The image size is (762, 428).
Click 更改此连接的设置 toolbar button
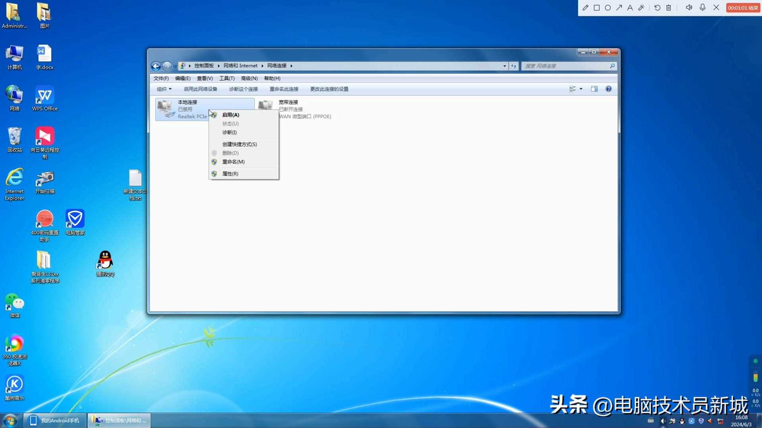(329, 89)
